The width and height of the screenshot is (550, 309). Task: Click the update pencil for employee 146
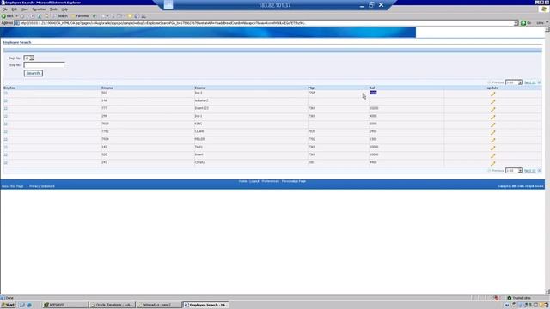pyautogui.click(x=492, y=101)
